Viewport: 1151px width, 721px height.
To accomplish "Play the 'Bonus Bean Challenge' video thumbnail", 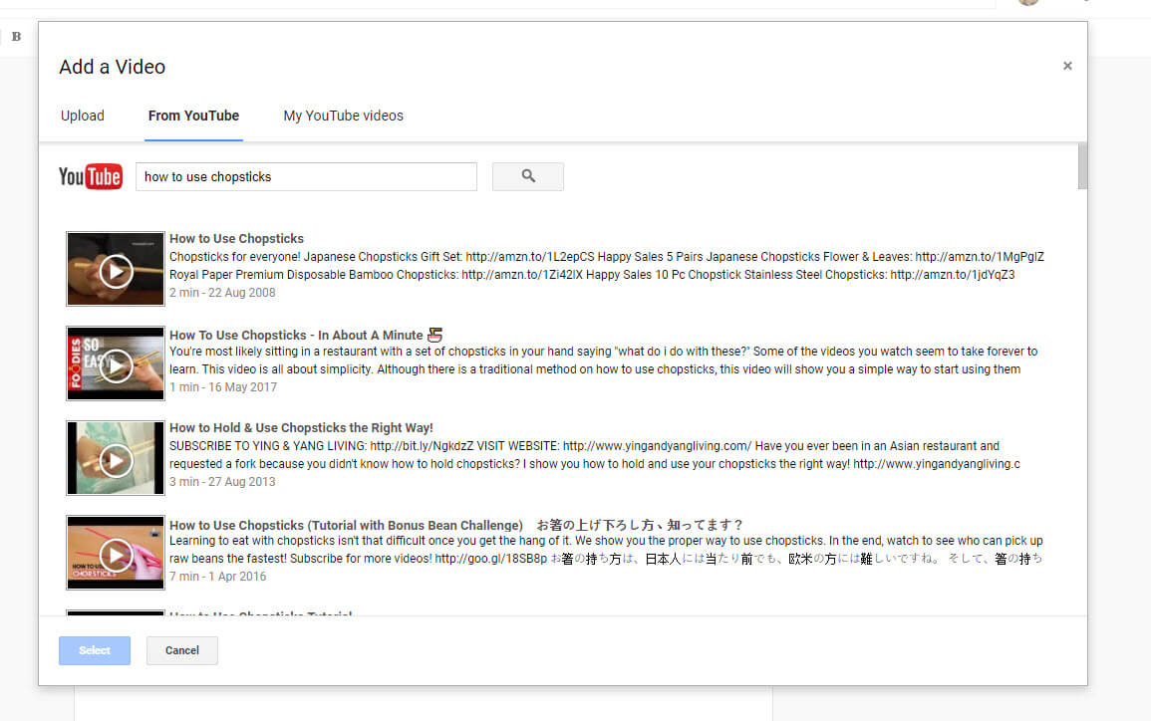I will (116, 553).
